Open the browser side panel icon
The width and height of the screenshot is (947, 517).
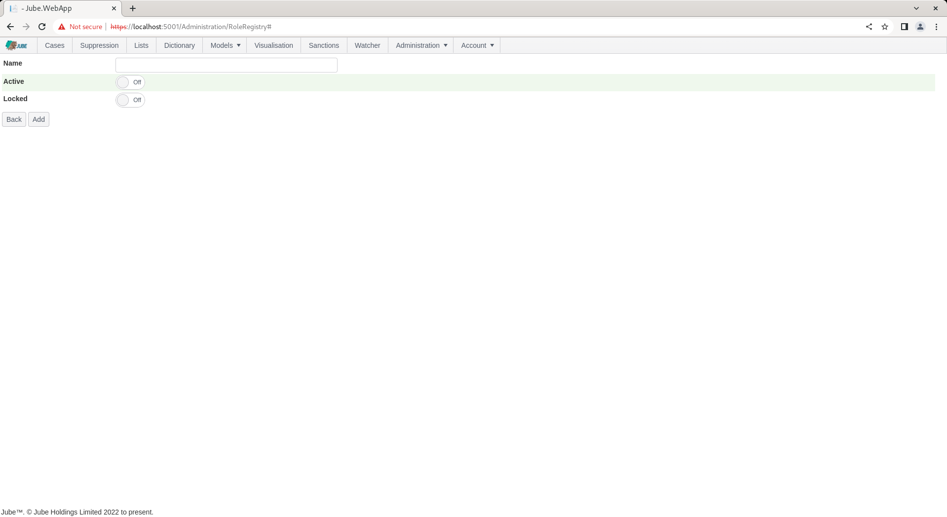tap(905, 27)
